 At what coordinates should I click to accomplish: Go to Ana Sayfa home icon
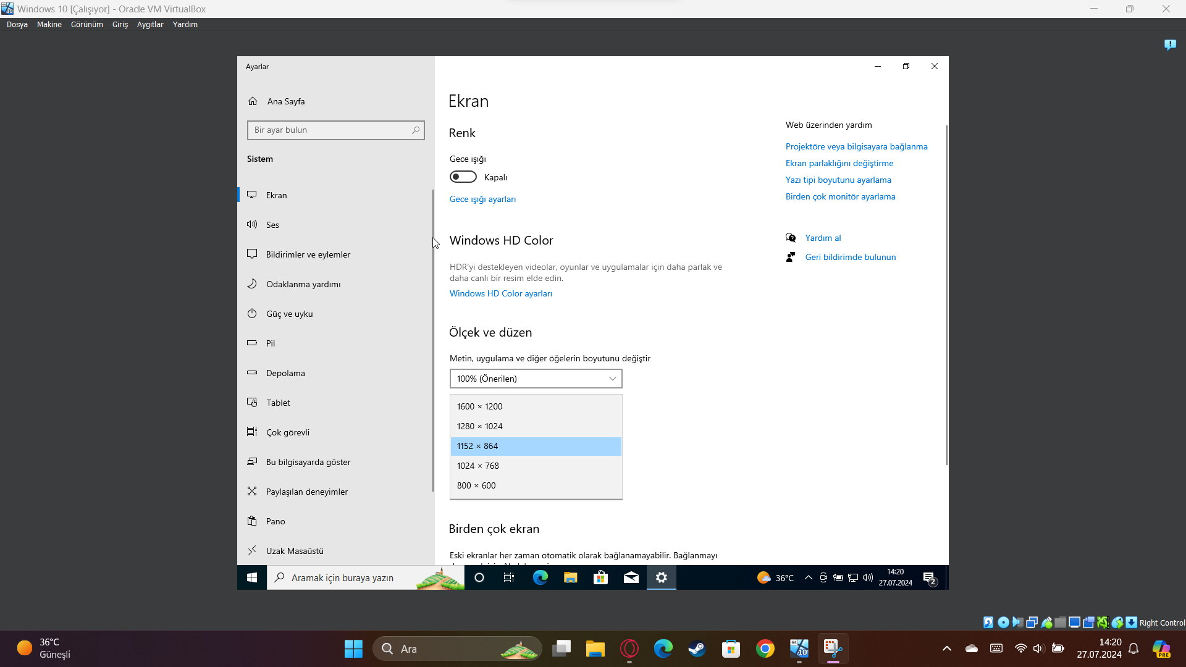click(x=253, y=101)
